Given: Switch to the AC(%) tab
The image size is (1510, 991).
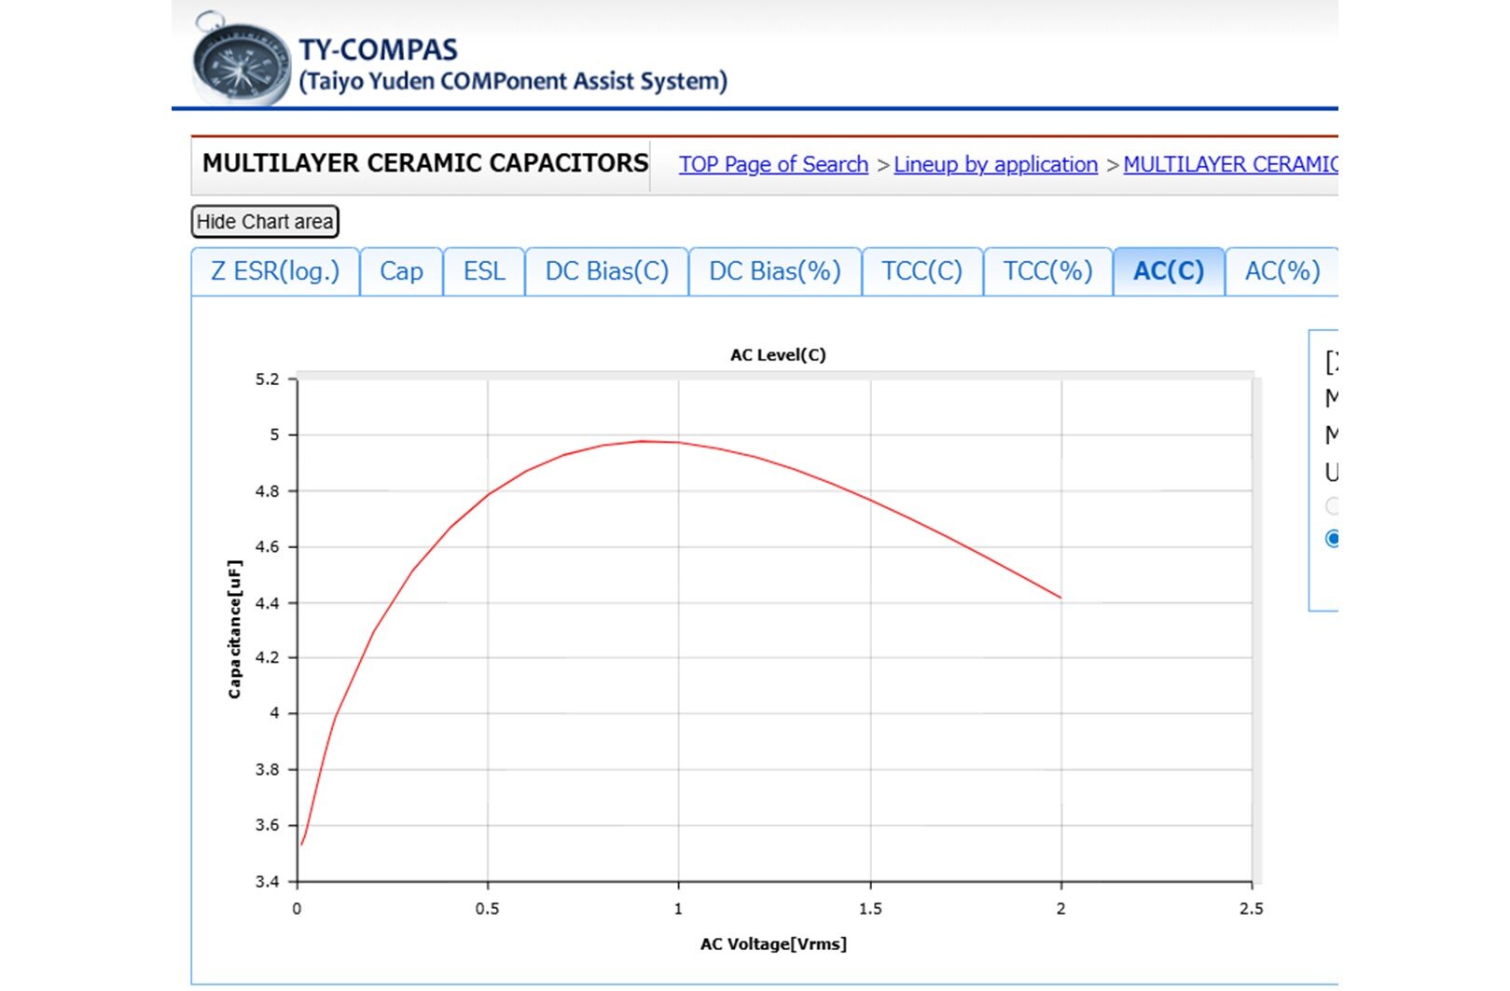Looking at the screenshot, I should (1281, 271).
